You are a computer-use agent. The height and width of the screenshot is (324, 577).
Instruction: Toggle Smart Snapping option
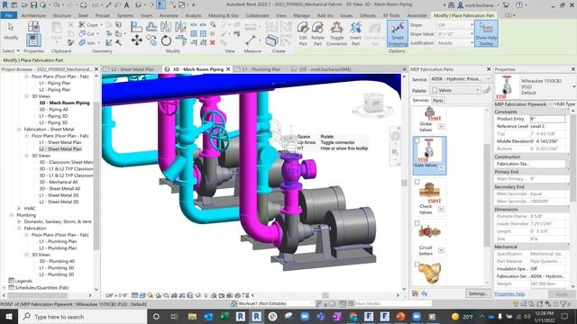pos(397,33)
